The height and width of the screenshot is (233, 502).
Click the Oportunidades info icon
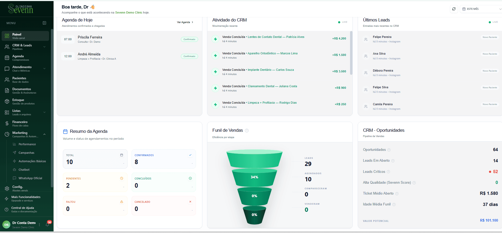pos(389,150)
